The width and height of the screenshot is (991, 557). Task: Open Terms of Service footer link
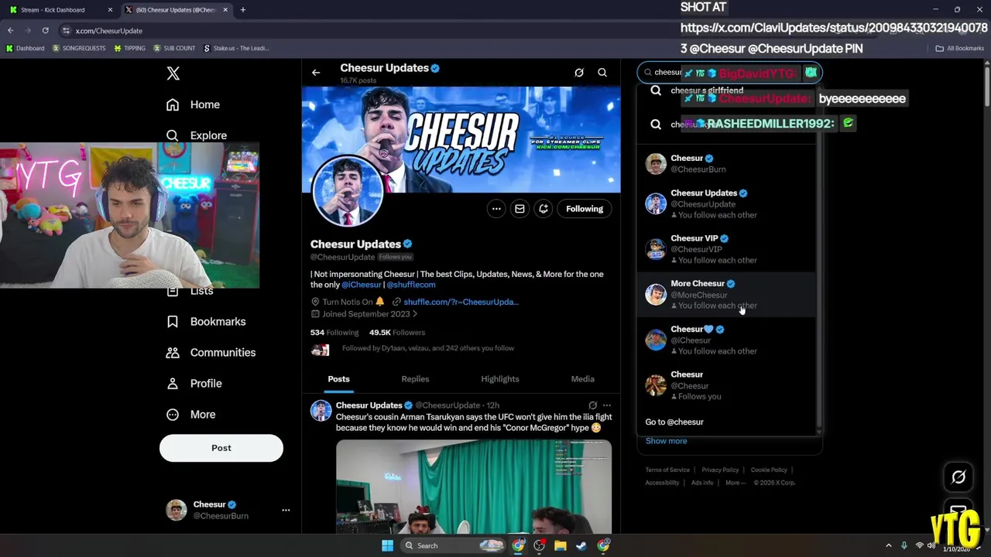point(667,470)
